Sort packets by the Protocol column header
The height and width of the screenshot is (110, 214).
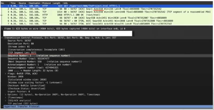pyautogui.click(x=47, y=3)
